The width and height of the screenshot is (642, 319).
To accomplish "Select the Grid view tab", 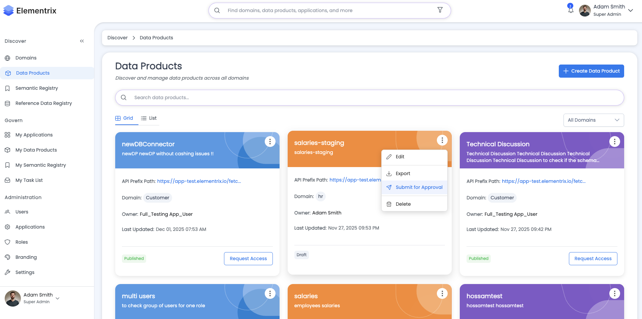I will pos(124,118).
